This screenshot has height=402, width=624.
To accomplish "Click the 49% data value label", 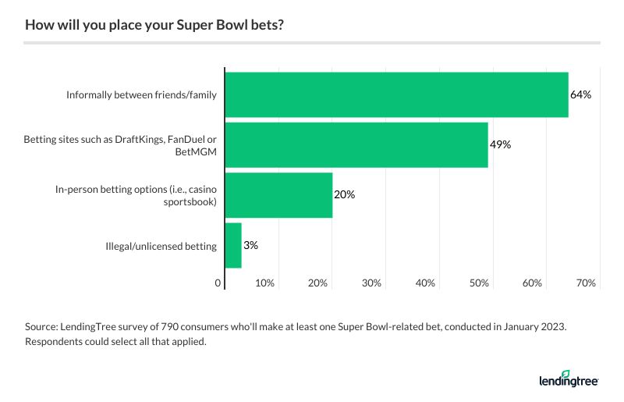I will 500,144.
